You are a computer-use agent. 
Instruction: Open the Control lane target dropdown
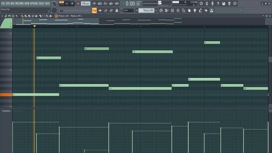click(x=7, y=111)
